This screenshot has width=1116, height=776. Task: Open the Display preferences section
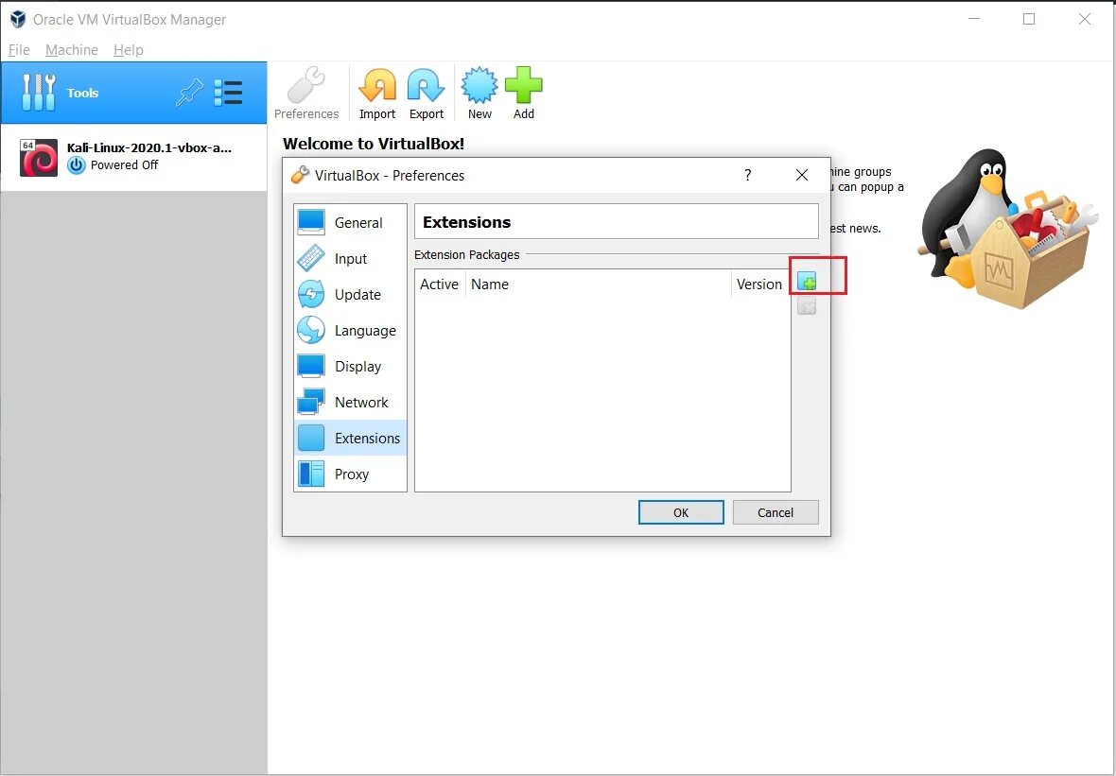350,367
